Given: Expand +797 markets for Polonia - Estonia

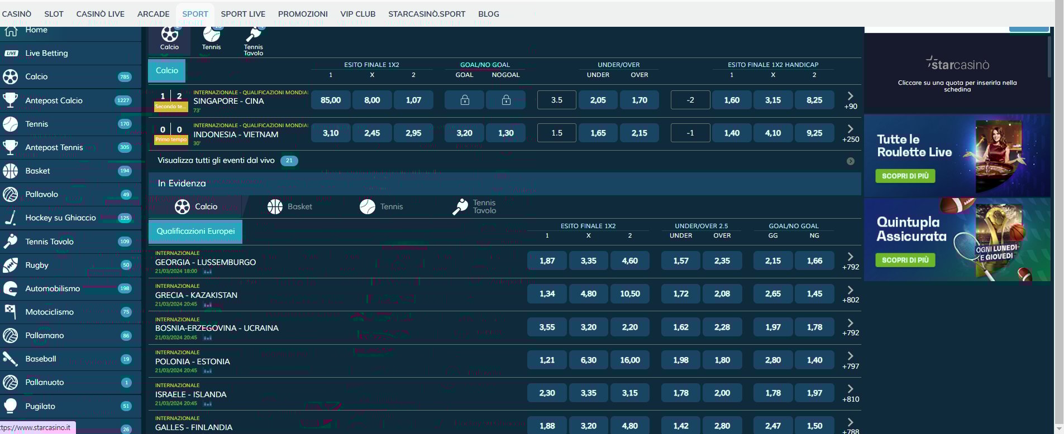Looking at the screenshot, I should (851, 360).
